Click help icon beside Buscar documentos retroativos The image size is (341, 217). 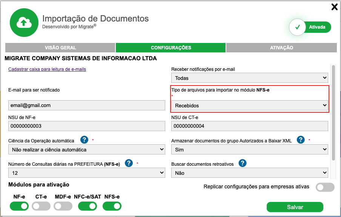pyautogui.click(x=243, y=163)
